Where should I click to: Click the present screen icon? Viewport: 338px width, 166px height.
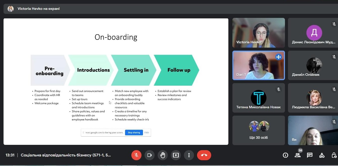[x=176, y=155]
